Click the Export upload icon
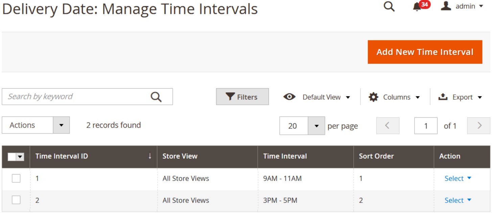 (x=443, y=97)
